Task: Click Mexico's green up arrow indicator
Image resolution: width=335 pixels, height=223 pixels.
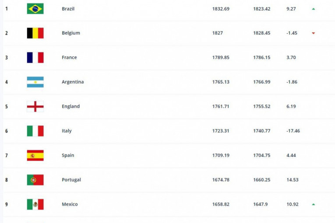Action: [314, 205]
